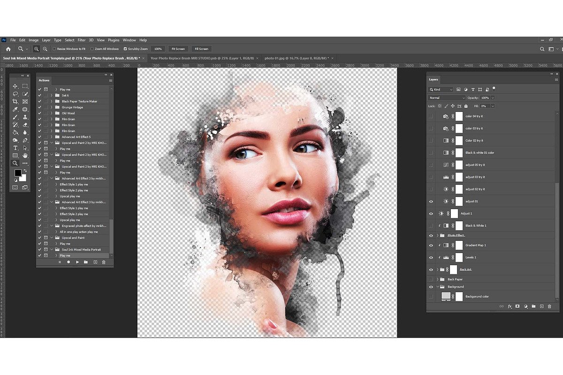Open the File menu
Image resolution: width=563 pixels, height=375 pixels.
tap(13, 40)
